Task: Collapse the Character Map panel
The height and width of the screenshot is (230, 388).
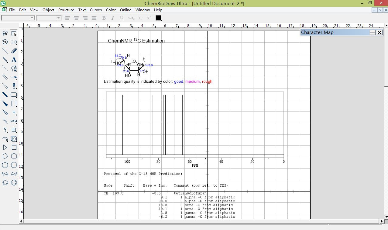Action: (x=373, y=32)
